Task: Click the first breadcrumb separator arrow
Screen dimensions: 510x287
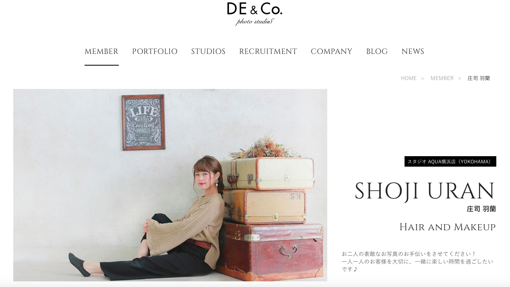Action: point(423,78)
